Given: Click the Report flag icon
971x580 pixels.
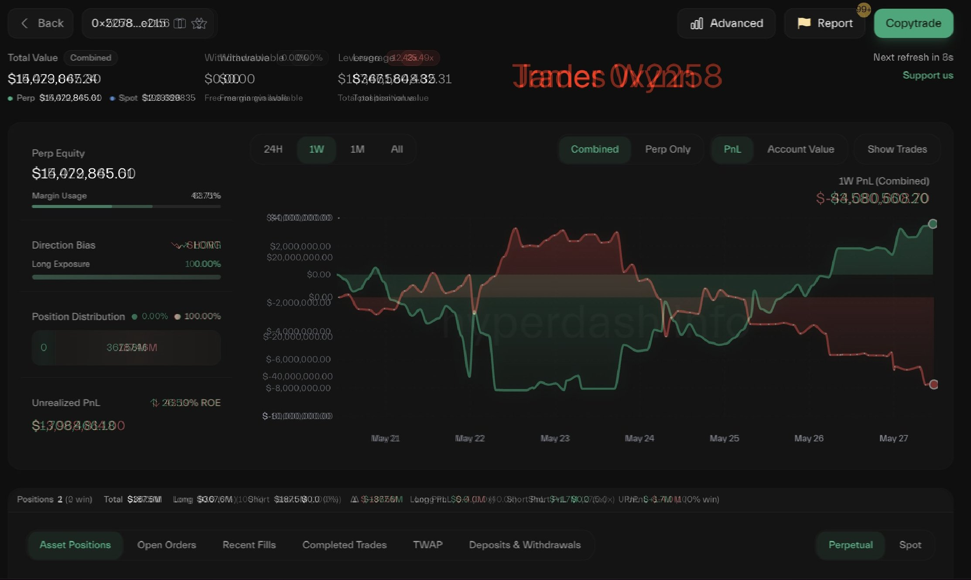Looking at the screenshot, I should 803,23.
